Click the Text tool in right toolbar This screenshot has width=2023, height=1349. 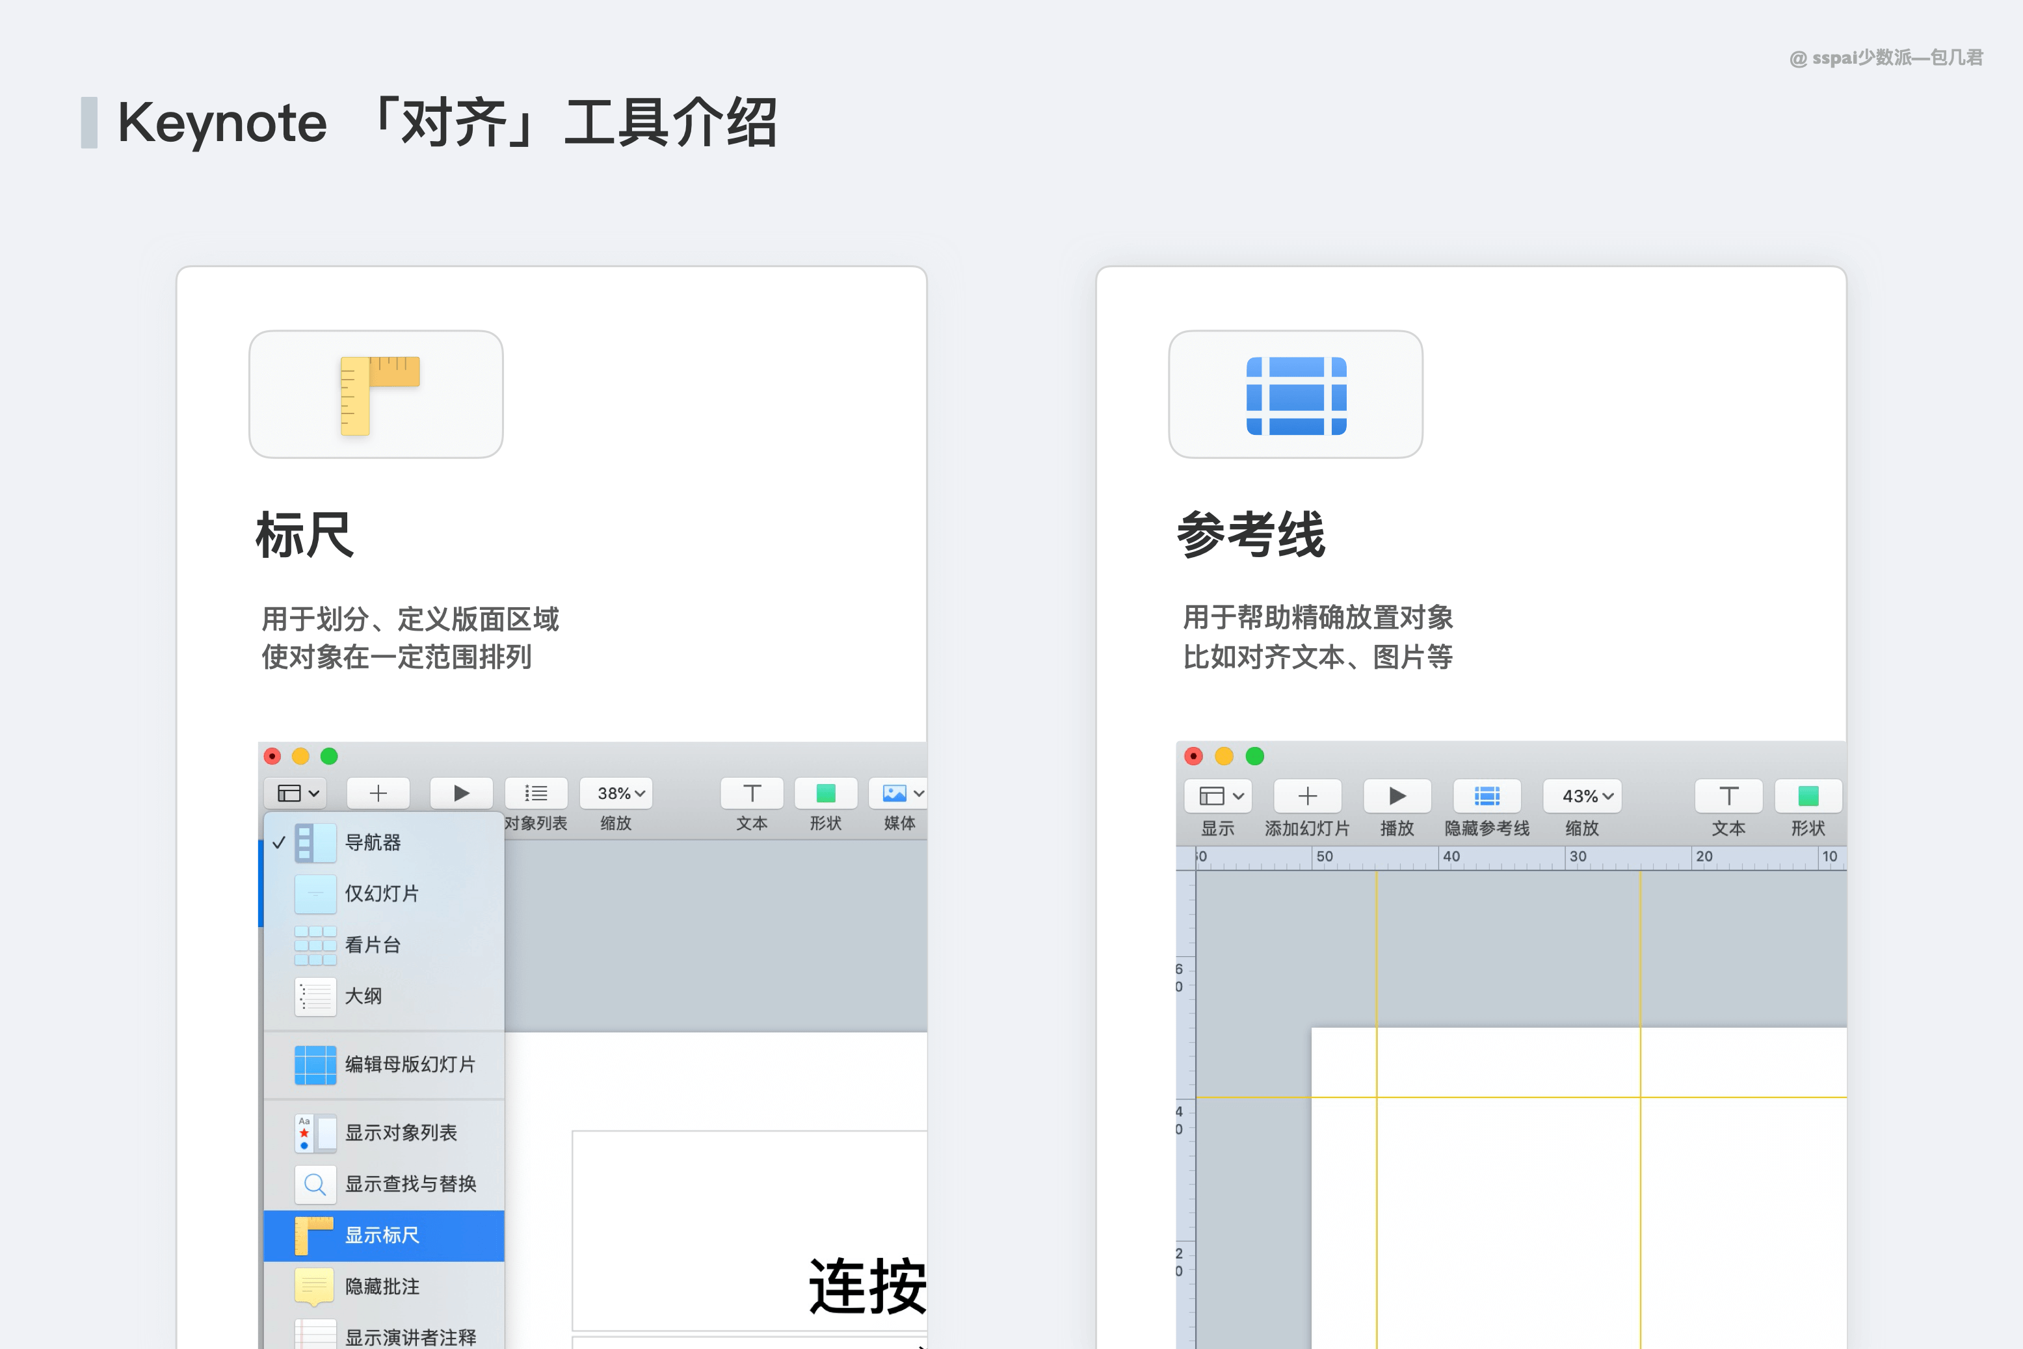click(x=1728, y=796)
